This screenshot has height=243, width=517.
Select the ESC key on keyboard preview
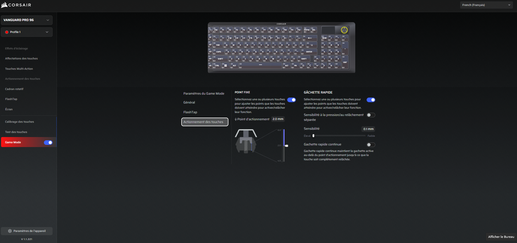click(216, 30)
